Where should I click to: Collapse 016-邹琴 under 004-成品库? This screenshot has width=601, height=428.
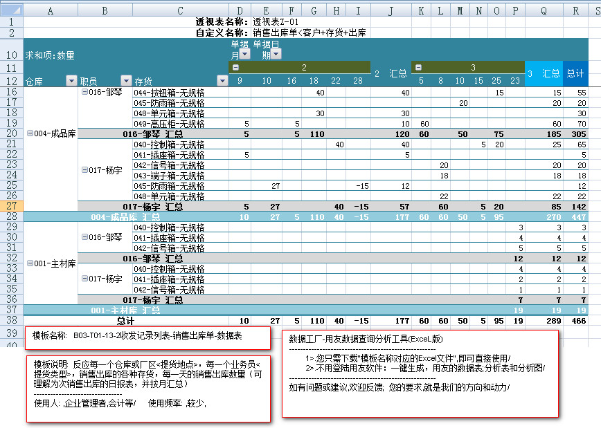coord(84,92)
